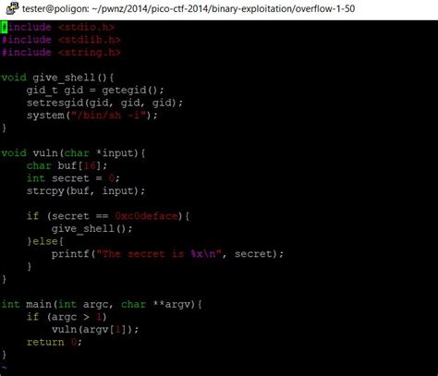Image resolution: width=438 pixels, height=376 pixels.
Task: Click give_shell() call inside the if block
Action: click(x=91, y=229)
